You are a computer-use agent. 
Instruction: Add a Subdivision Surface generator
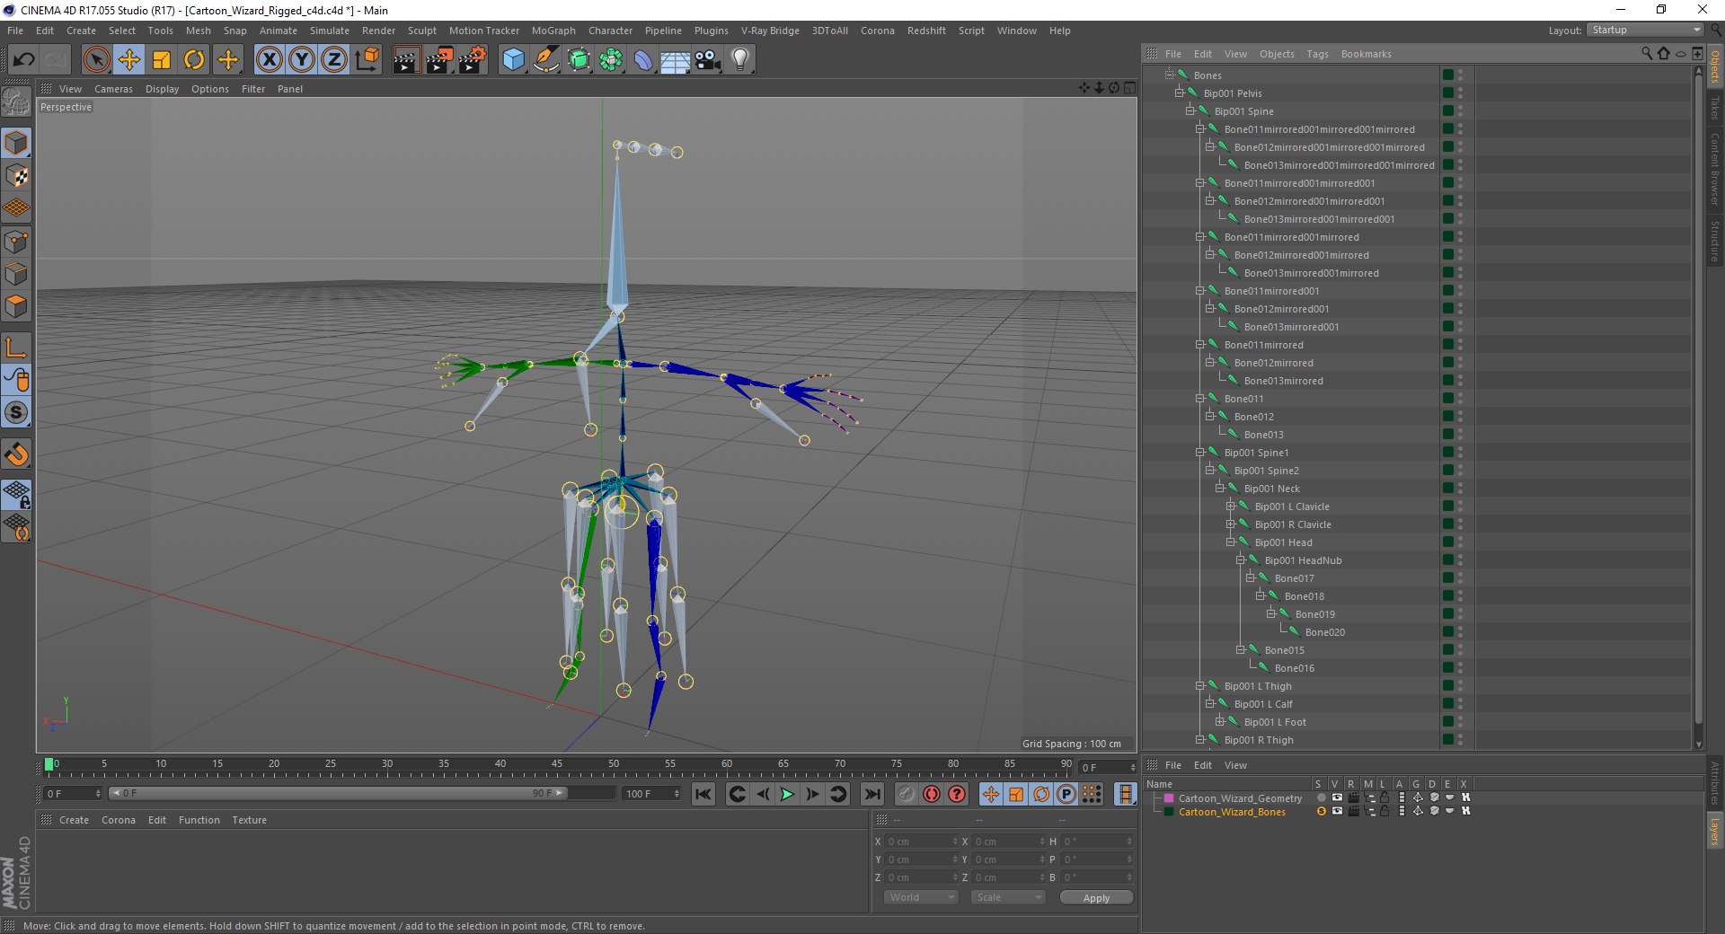579,60
